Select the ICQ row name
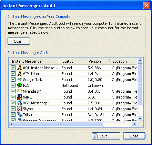 coord(26,85)
